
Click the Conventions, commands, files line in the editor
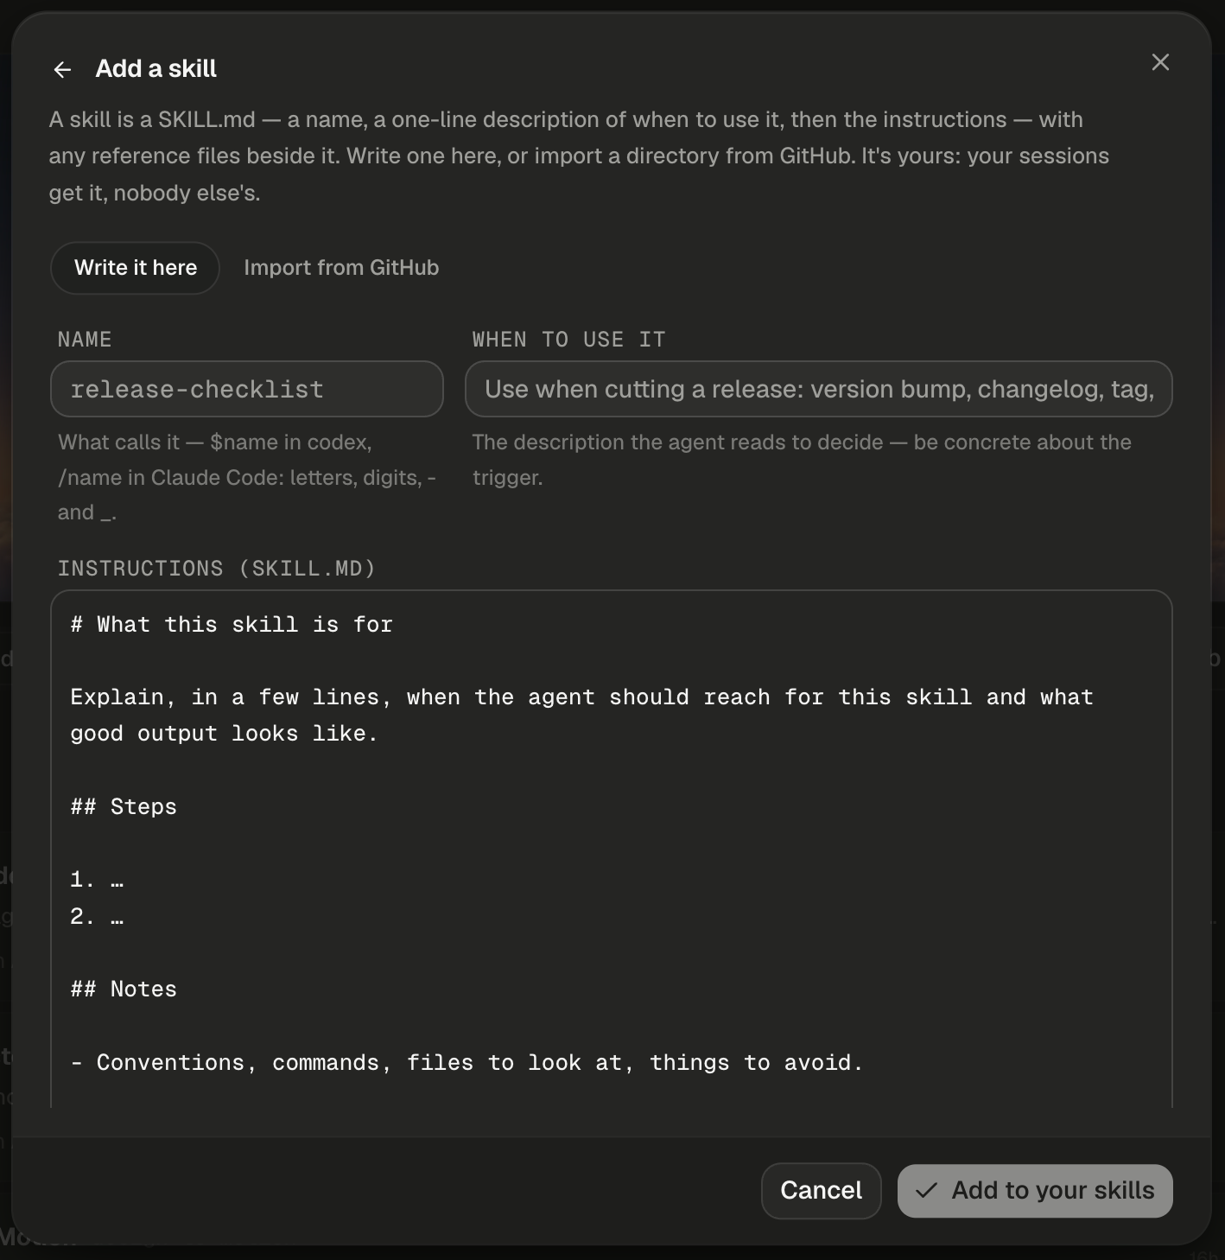467,1063
